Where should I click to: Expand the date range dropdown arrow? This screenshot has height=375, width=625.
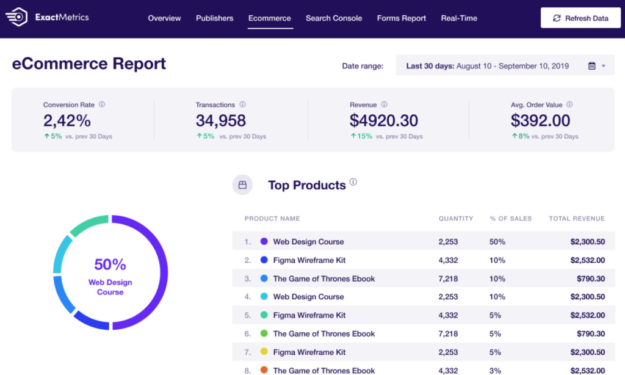click(604, 66)
